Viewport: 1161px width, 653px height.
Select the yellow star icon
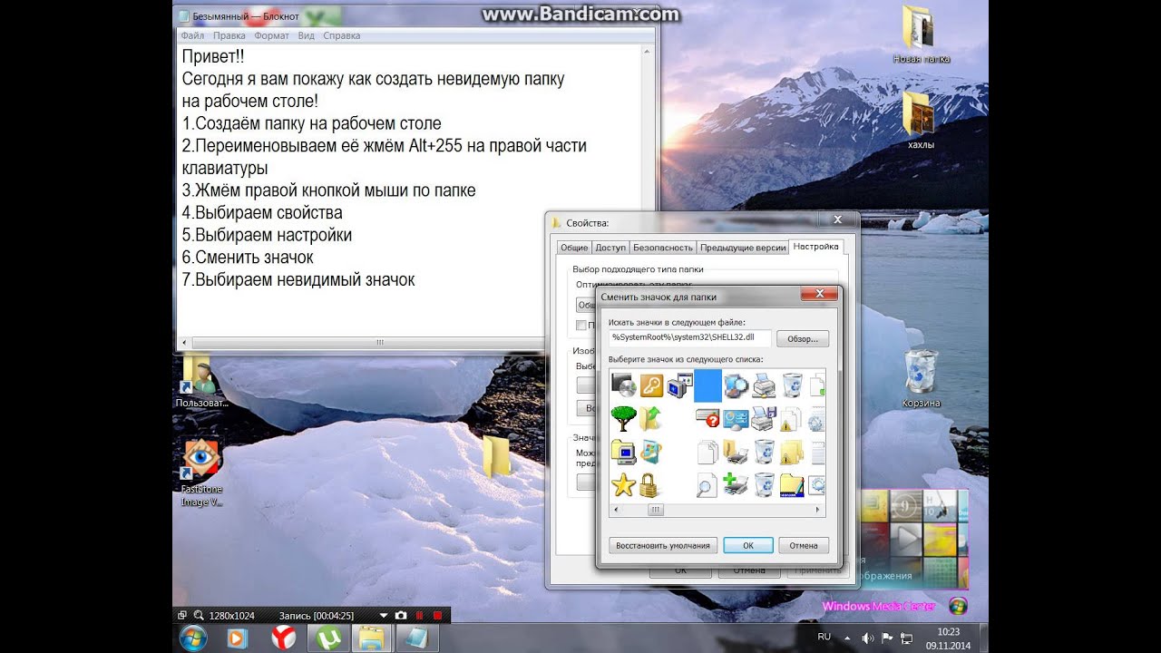coord(623,484)
